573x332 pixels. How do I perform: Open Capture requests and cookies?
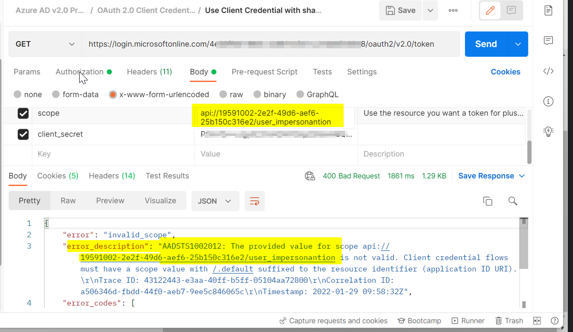point(334,321)
